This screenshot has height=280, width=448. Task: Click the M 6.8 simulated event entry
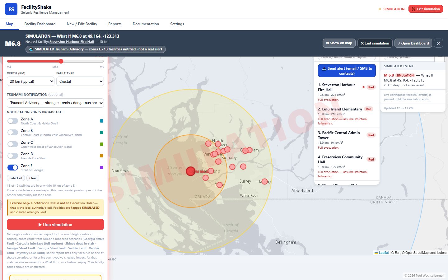pos(413,80)
